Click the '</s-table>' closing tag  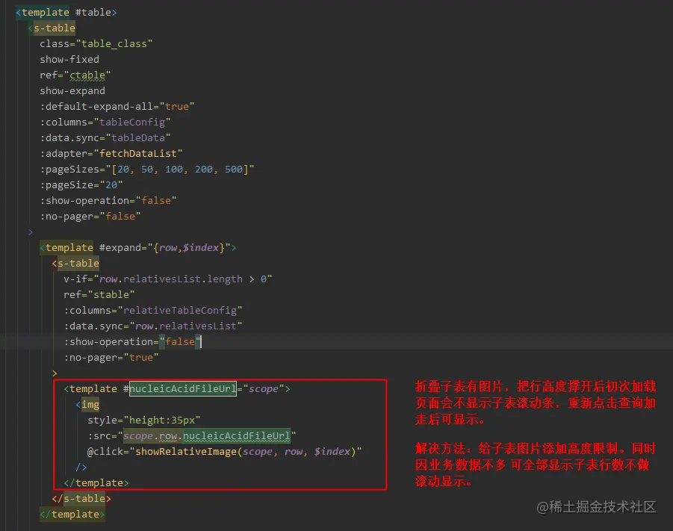coord(81,498)
